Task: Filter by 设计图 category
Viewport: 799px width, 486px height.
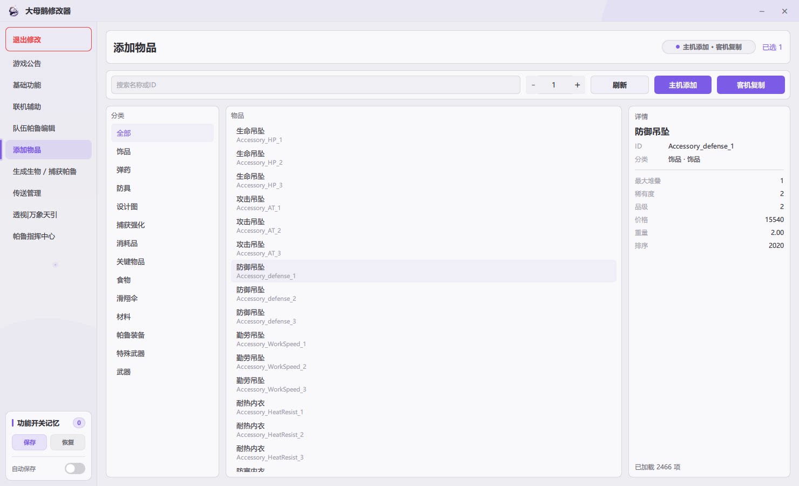Action: click(162, 206)
